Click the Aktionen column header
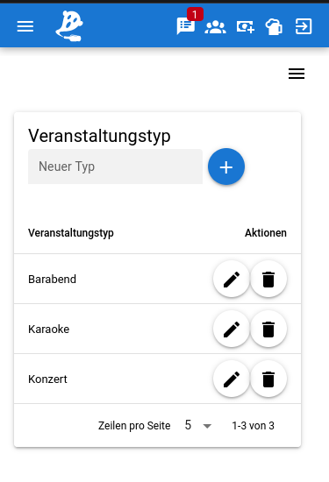The height and width of the screenshot is (482, 329). pyautogui.click(x=266, y=233)
